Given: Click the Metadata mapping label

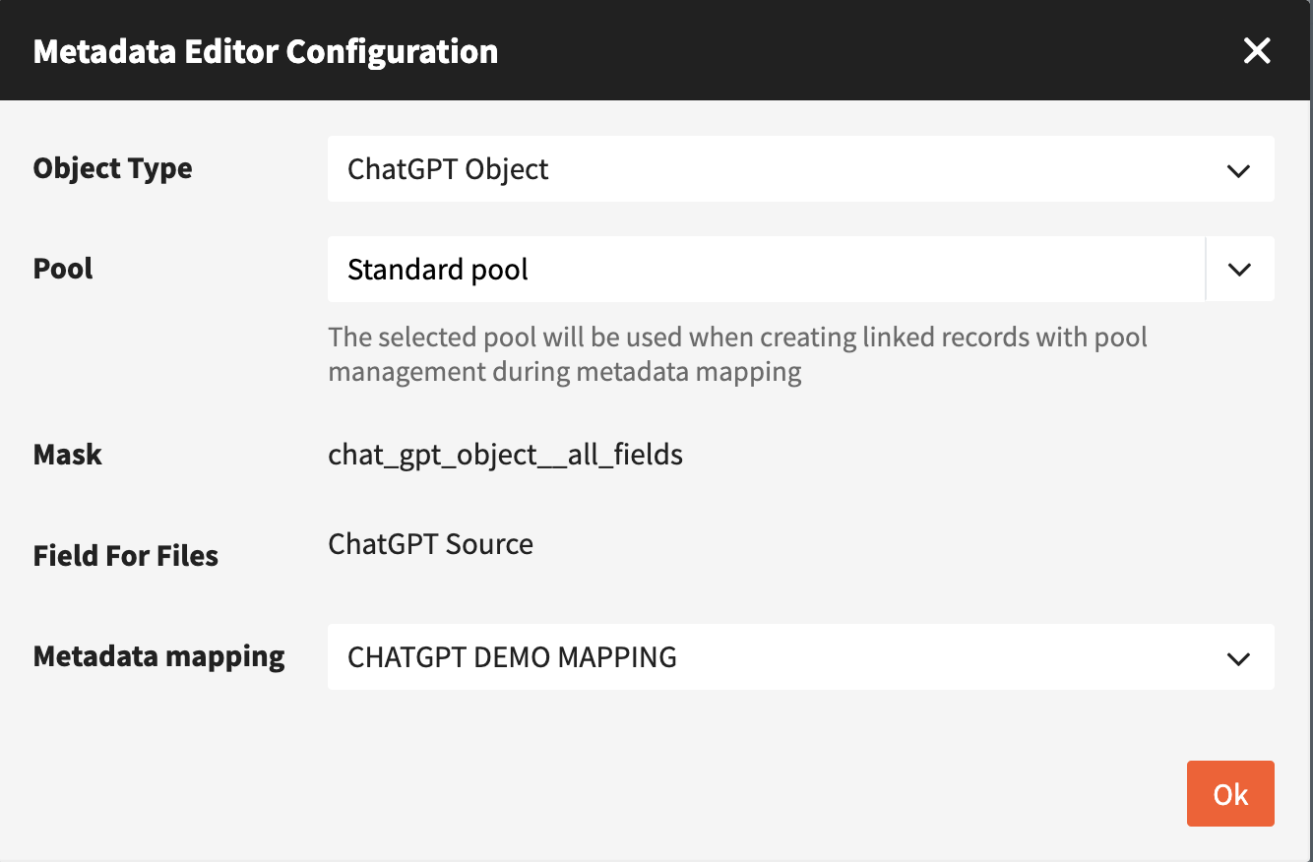Looking at the screenshot, I should (x=158, y=656).
